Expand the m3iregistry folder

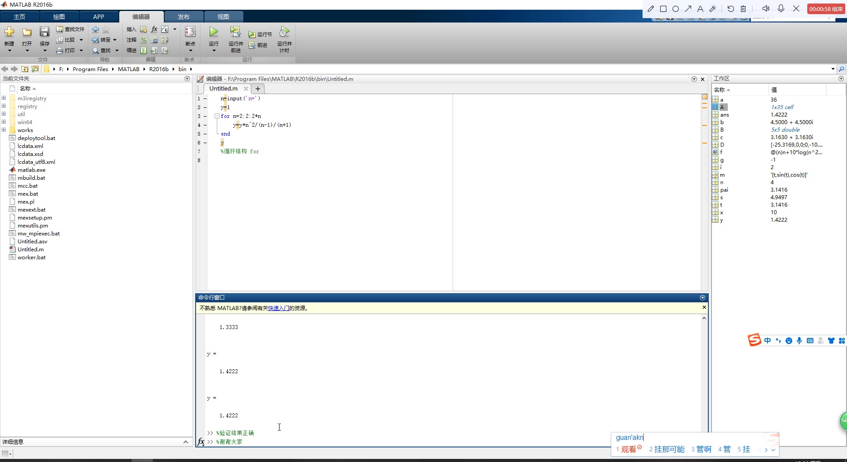pyautogui.click(x=4, y=98)
